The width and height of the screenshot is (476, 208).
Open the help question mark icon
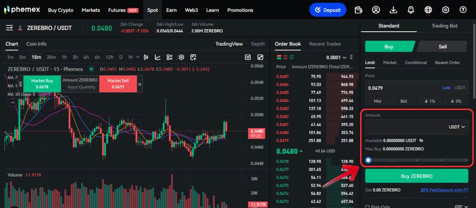coord(463,10)
